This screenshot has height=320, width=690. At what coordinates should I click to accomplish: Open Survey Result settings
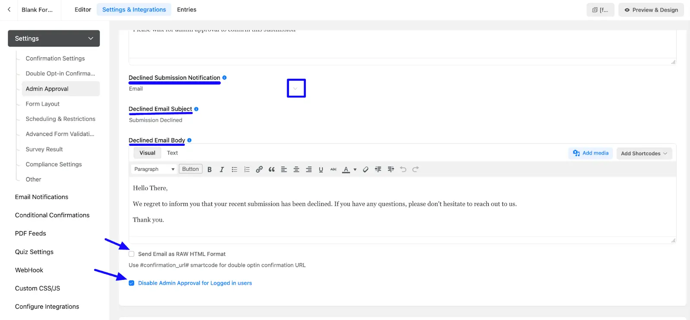[x=44, y=149]
